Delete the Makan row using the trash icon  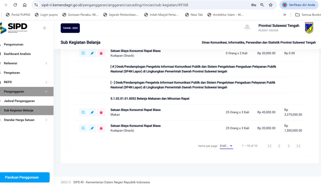click(x=101, y=113)
